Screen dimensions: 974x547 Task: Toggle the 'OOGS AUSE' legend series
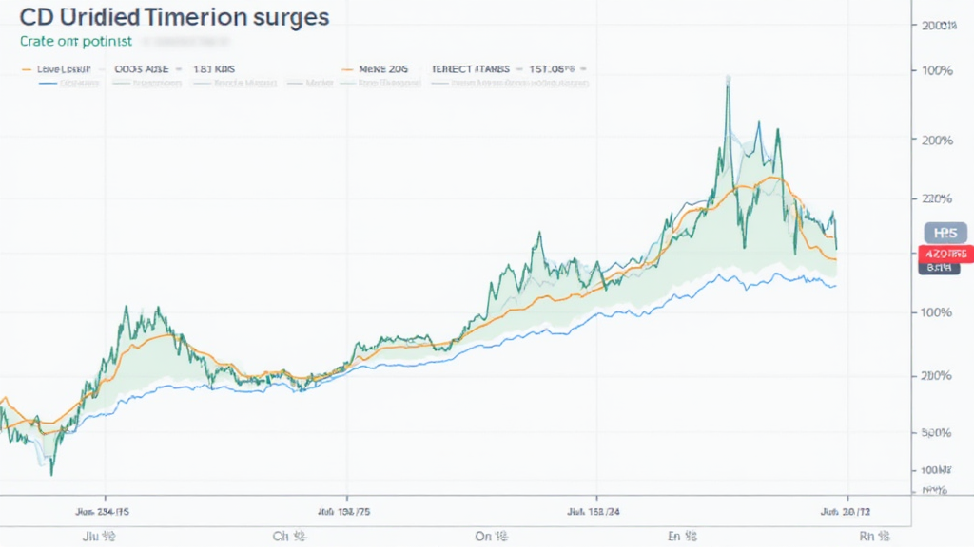143,69
